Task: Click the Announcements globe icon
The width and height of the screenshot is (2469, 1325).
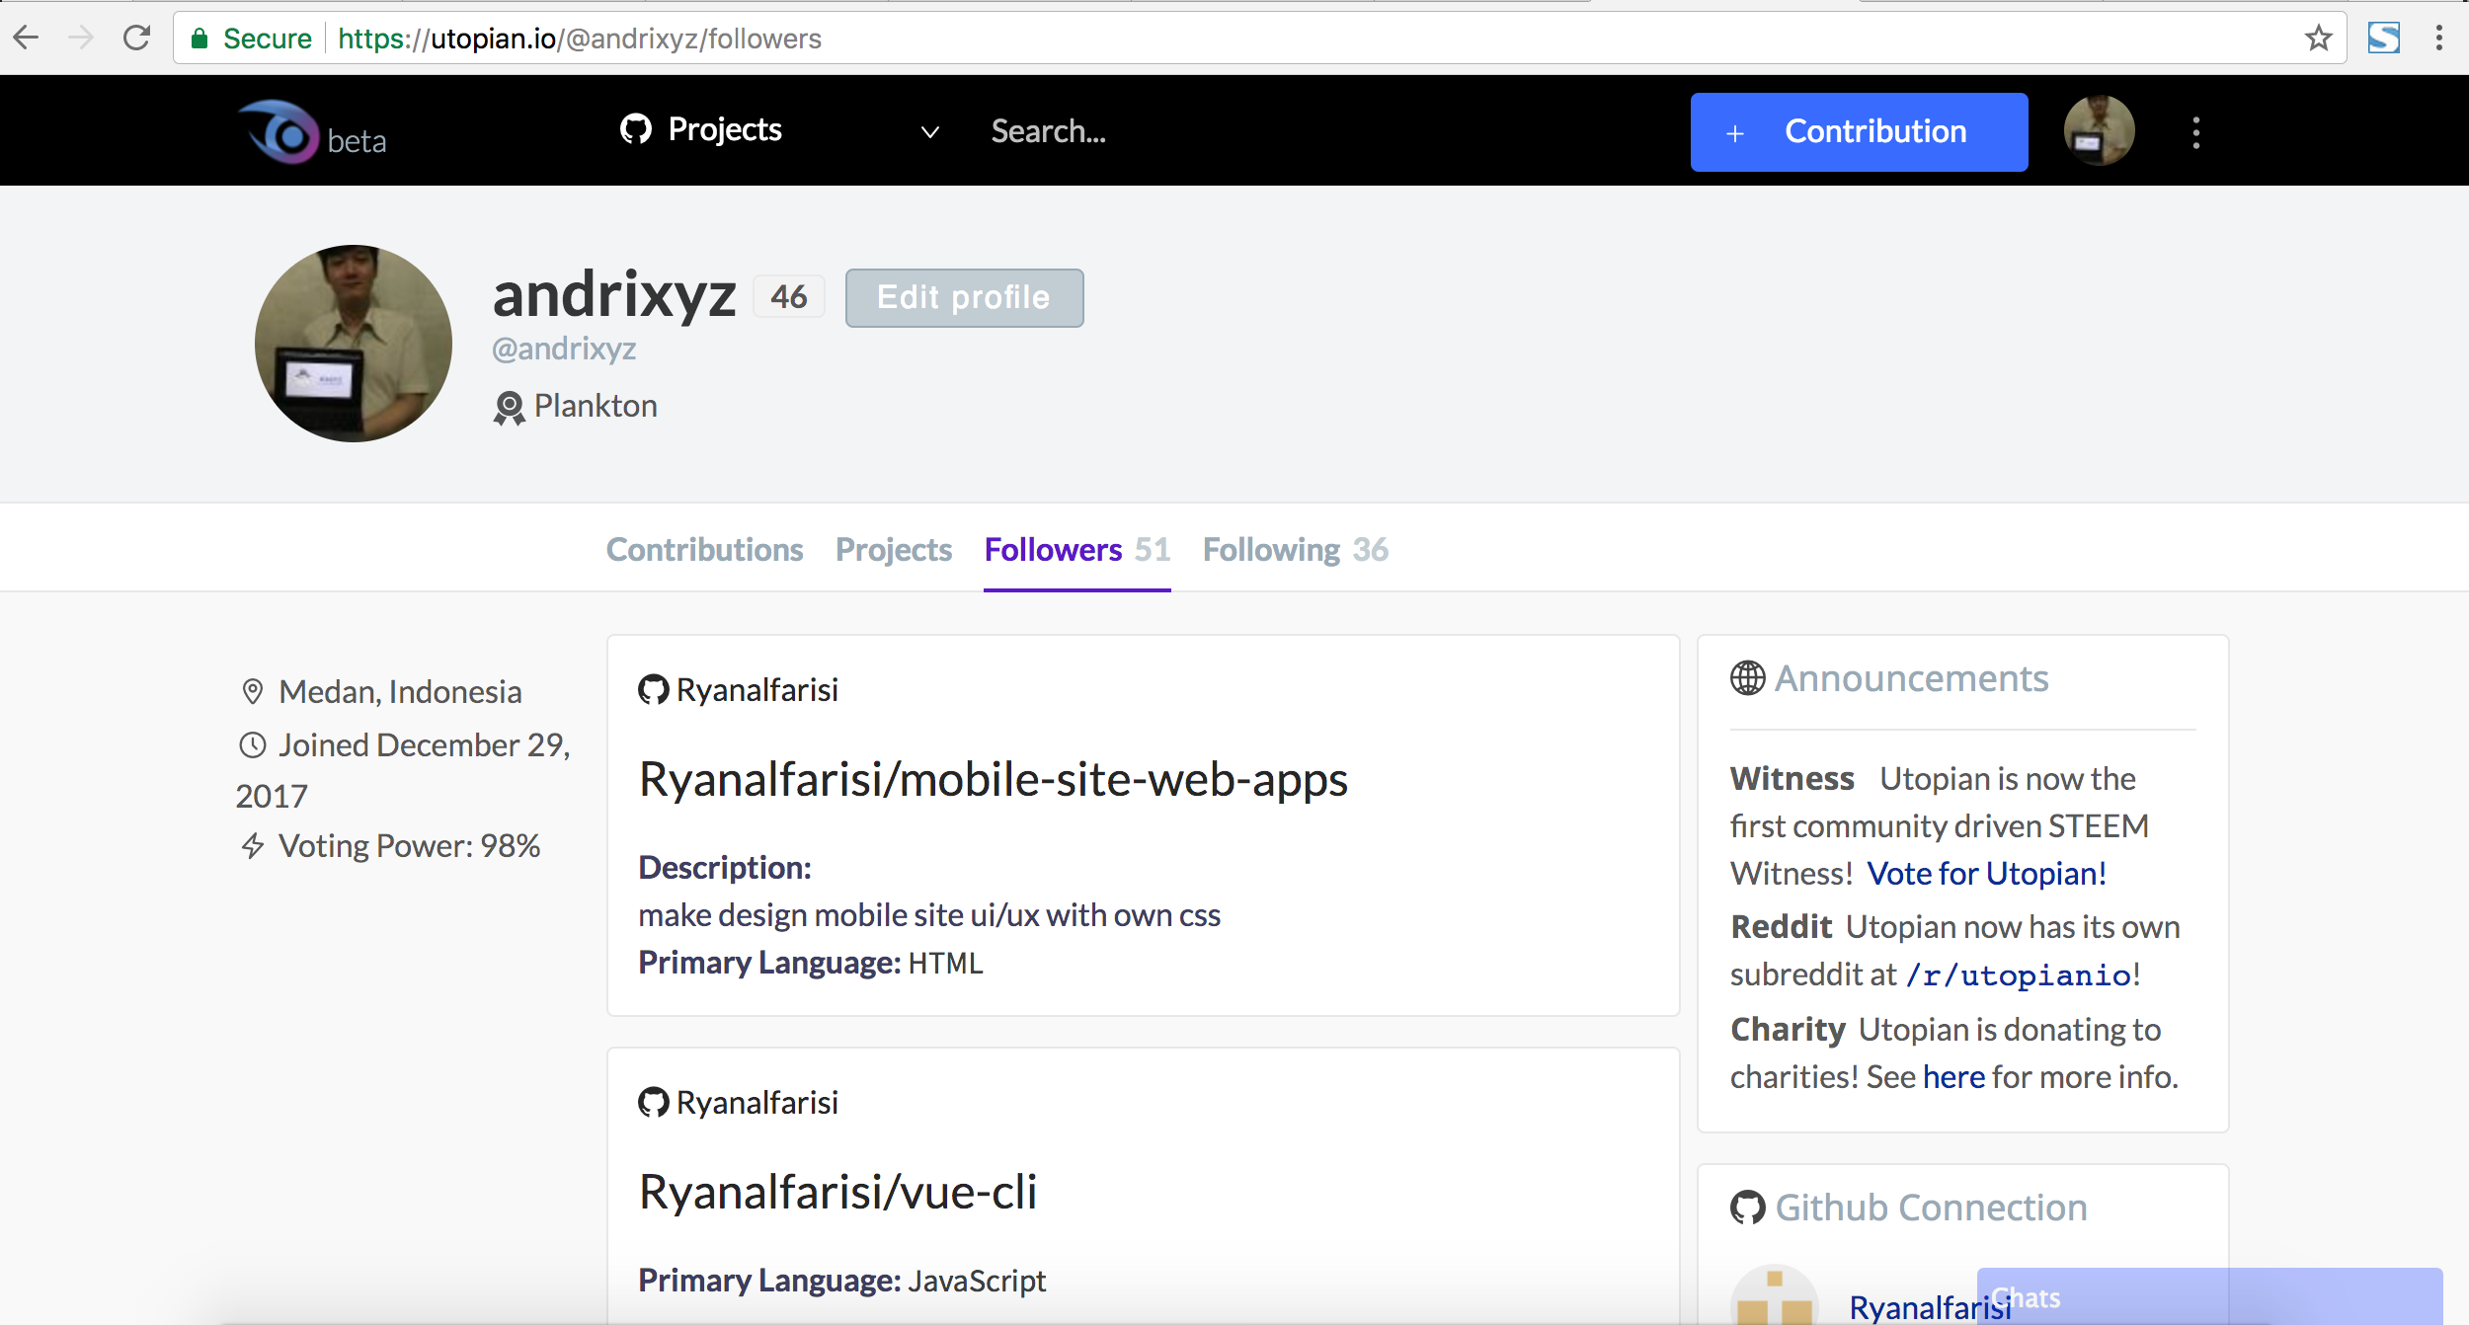Action: pos(1747,678)
